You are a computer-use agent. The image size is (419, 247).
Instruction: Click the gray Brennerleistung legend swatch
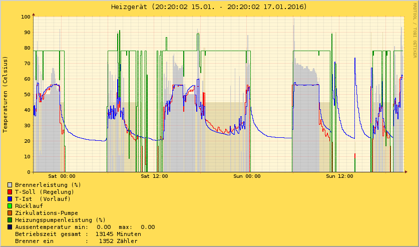pyautogui.click(x=10, y=185)
